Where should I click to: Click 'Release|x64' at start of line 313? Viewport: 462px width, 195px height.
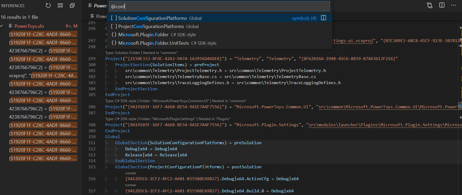click(x=139, y=155)
